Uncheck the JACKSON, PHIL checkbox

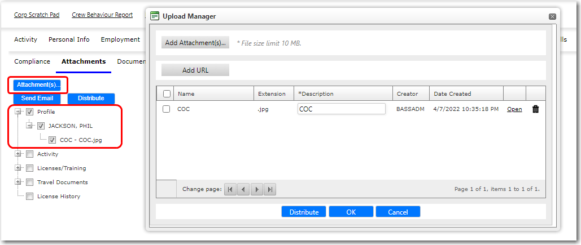click(41, 126)
